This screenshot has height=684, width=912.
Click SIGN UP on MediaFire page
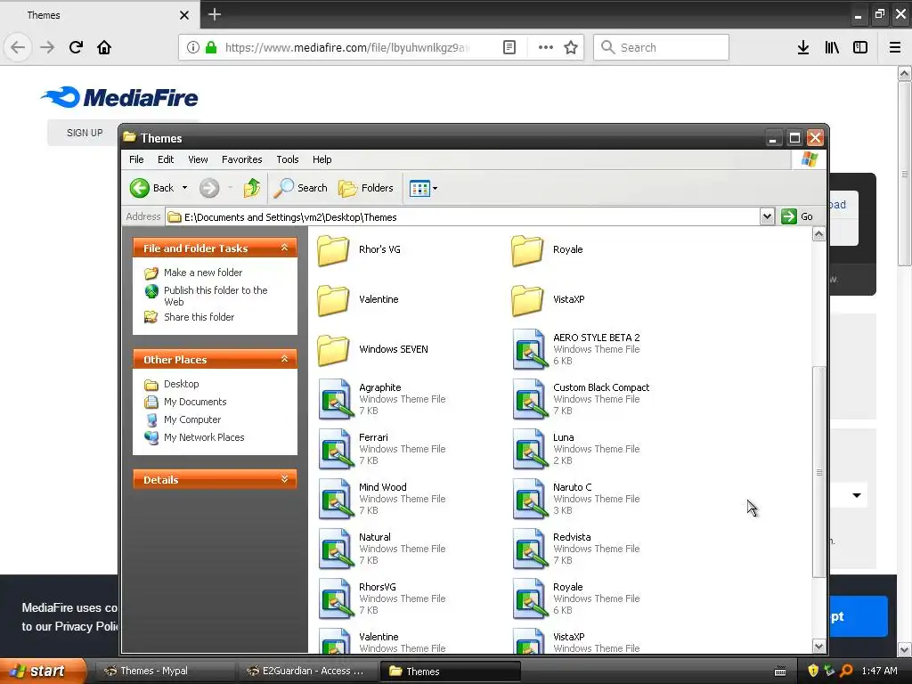(x=85, y=133)
